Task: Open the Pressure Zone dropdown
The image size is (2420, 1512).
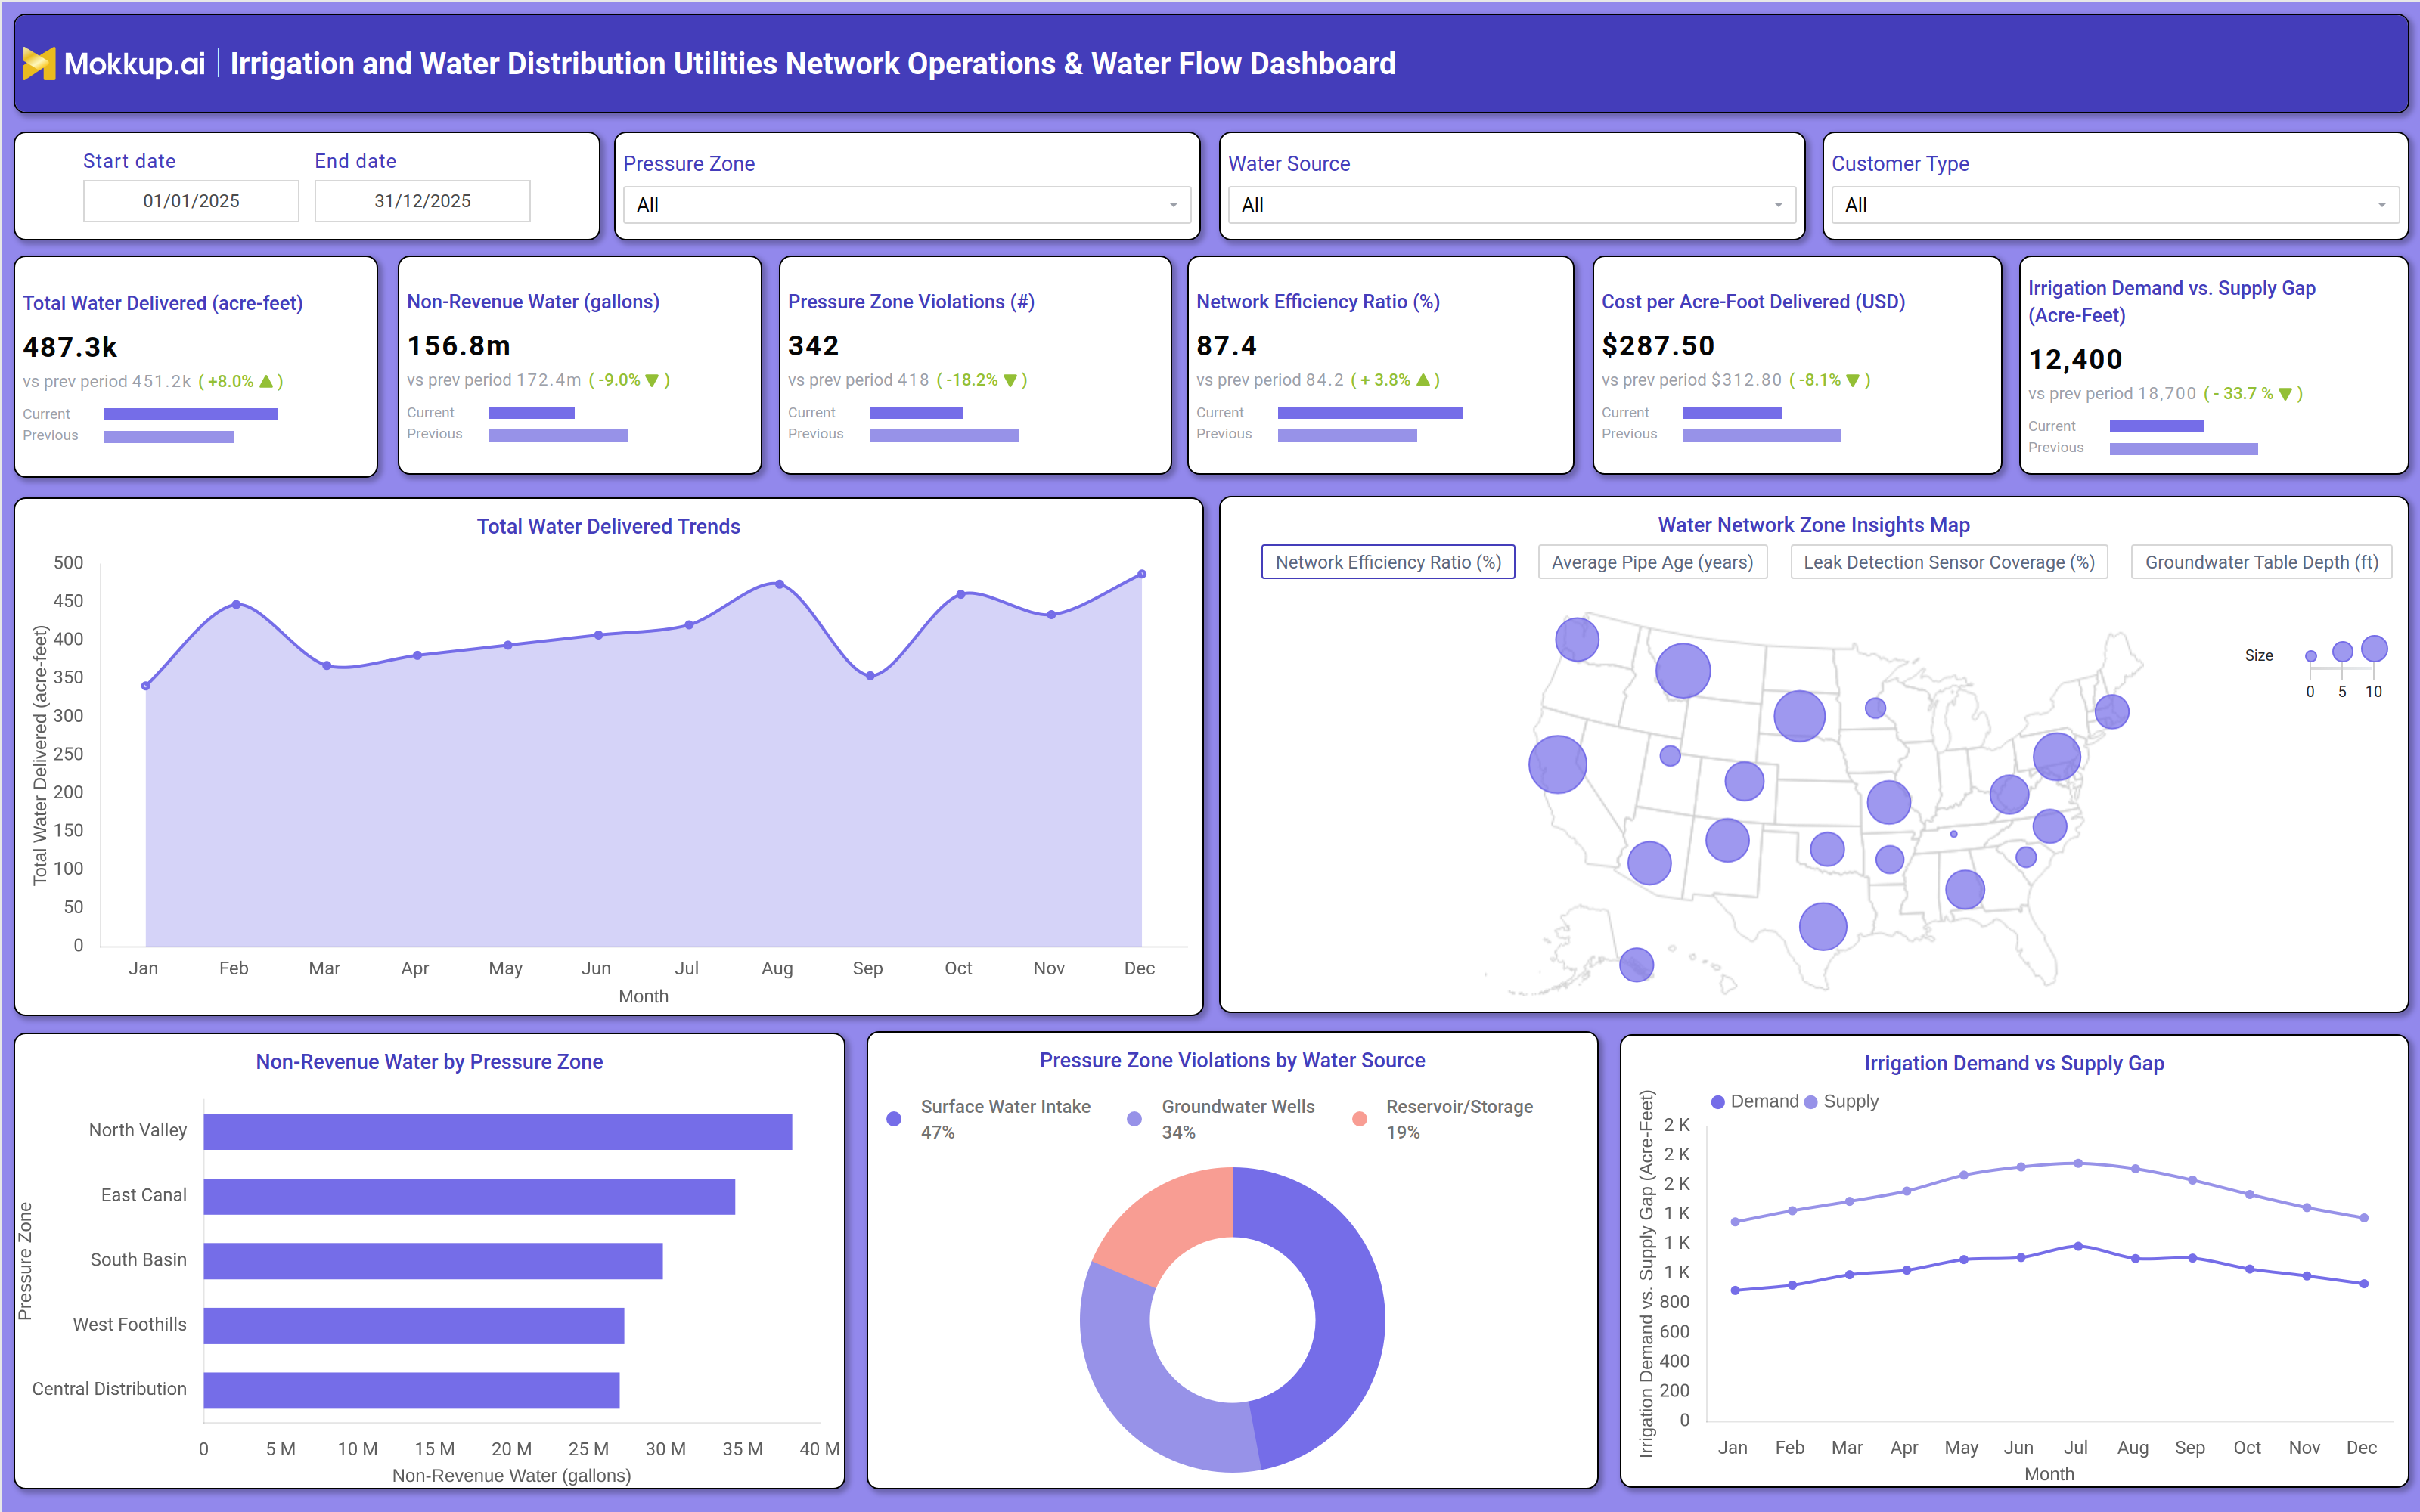Action: pos(907,205)
